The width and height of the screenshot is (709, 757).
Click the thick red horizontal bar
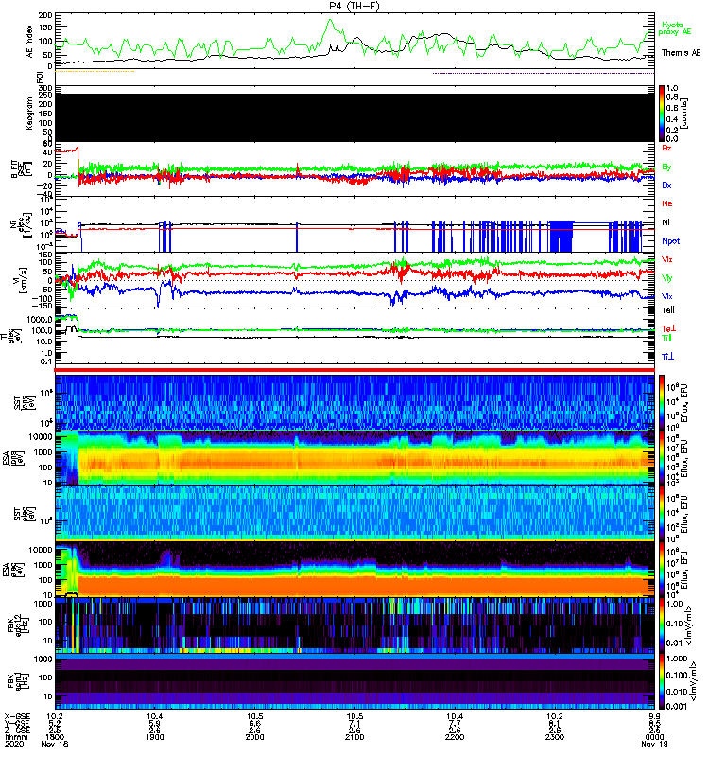pos(354,370)
